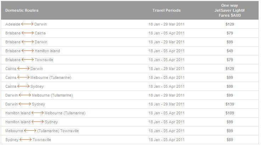Select the Cairns to Melbourne (Tullamarine) route
Viewport: 261px width, 146px height.
click(x=38, y=77)
